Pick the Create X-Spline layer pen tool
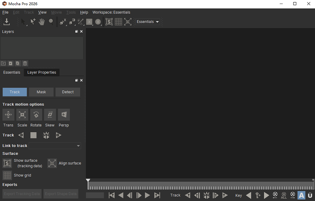This screenshot has width=315, height=201. (x=63, y=22)
